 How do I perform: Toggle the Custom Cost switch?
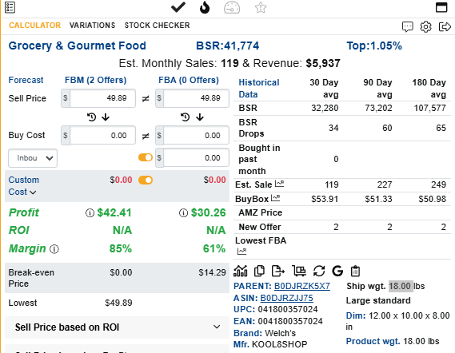tap(146, 180)
